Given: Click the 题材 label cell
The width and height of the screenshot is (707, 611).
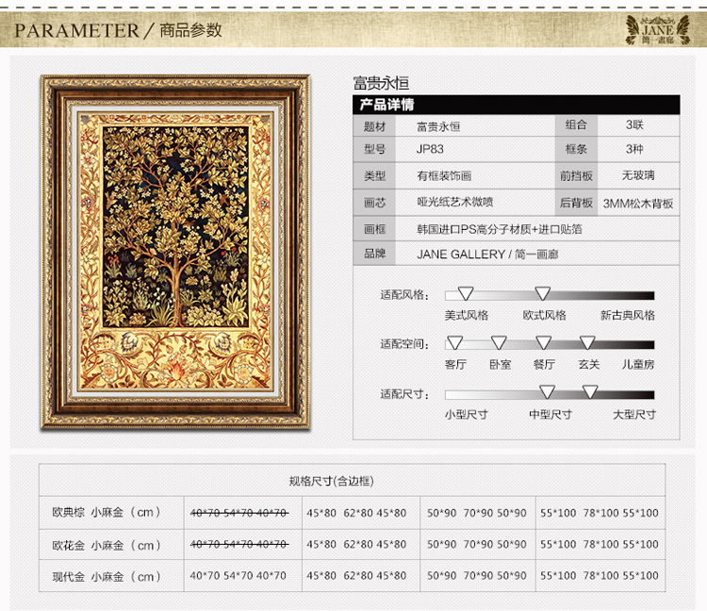Looking at the screenshot, I should pos(374,126).
